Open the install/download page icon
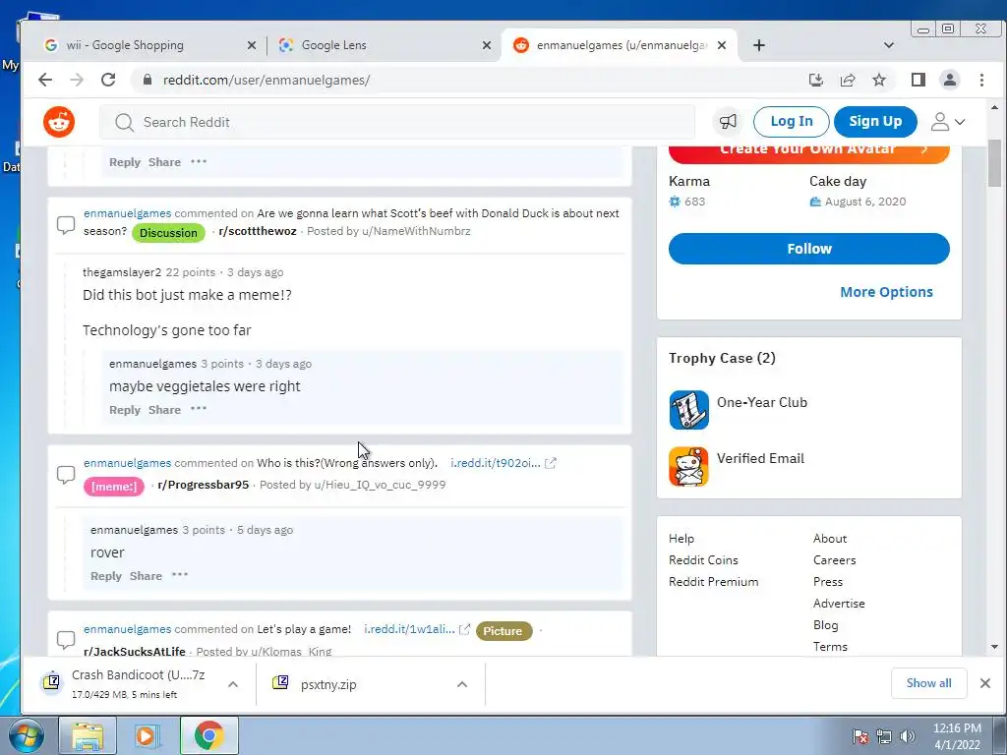Viewport: 1007px width, 755px height. [815, 80]
